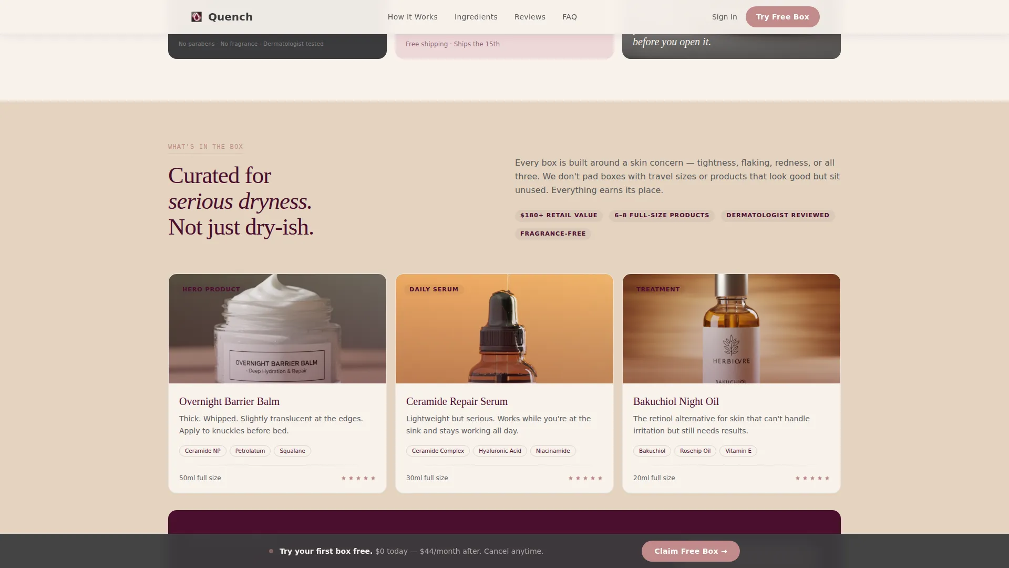Click the Overnight Barrier Balm title
Screen dimensions: 1009x568
(229, 401)
